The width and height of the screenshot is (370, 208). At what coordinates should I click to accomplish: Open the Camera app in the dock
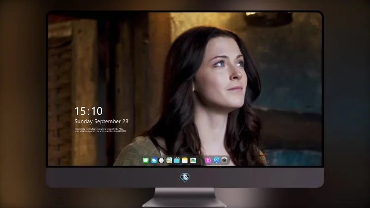coord(224,160)
